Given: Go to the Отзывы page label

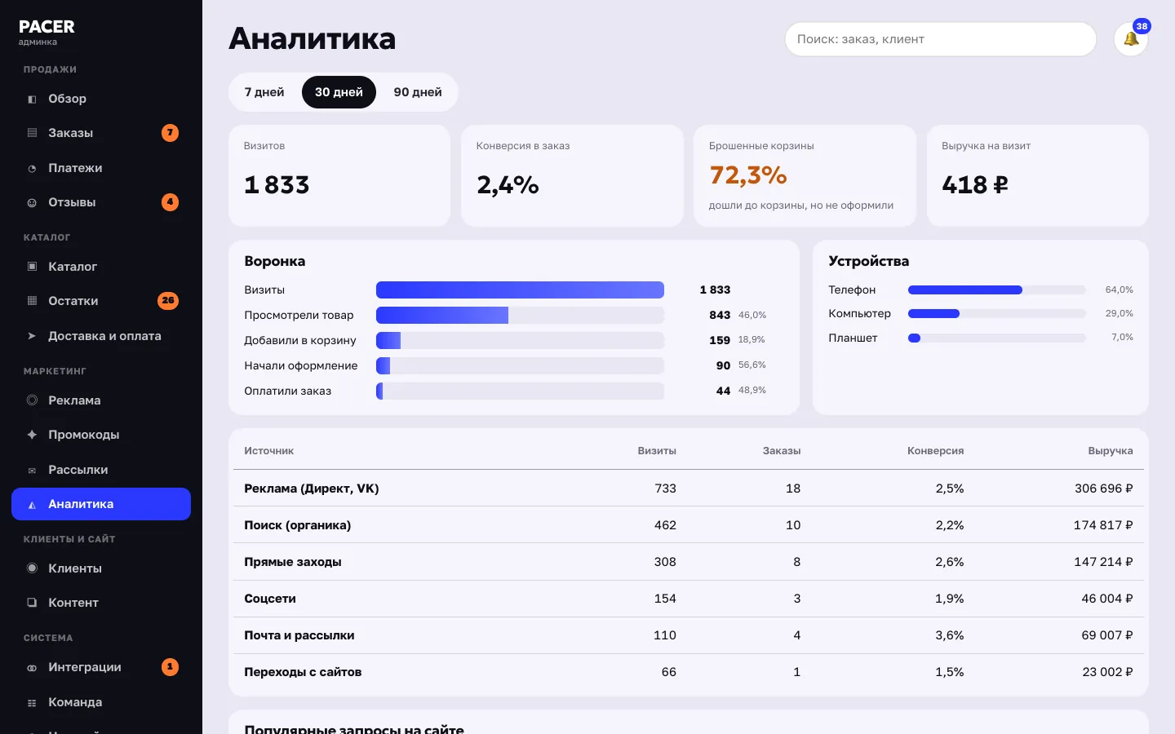Looking at the screenshot, I should (72, 202).
